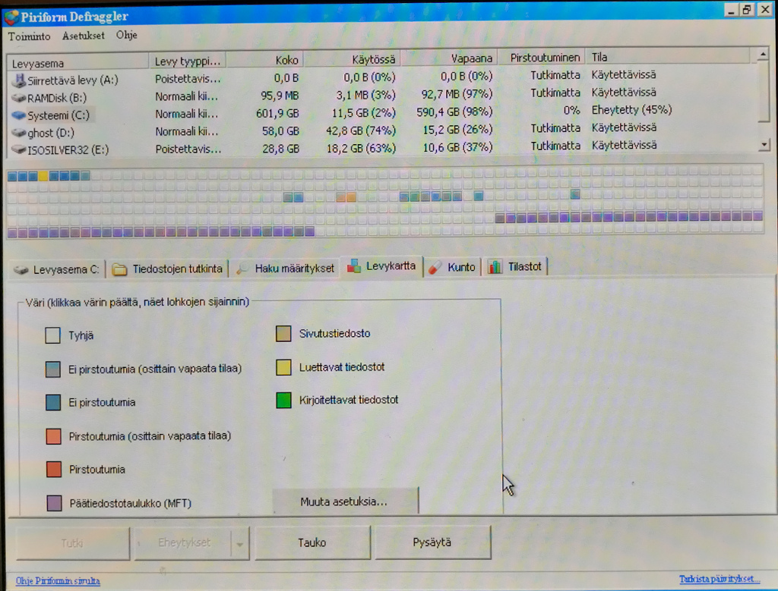The width and height of the screenshot is (778, 591).
Task: Open the Asetukset menu
Action: tap(84, 36)
